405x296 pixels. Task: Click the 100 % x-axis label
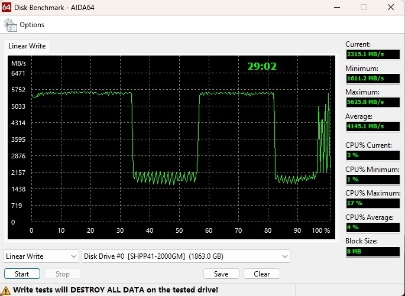[x=321, y=230]
